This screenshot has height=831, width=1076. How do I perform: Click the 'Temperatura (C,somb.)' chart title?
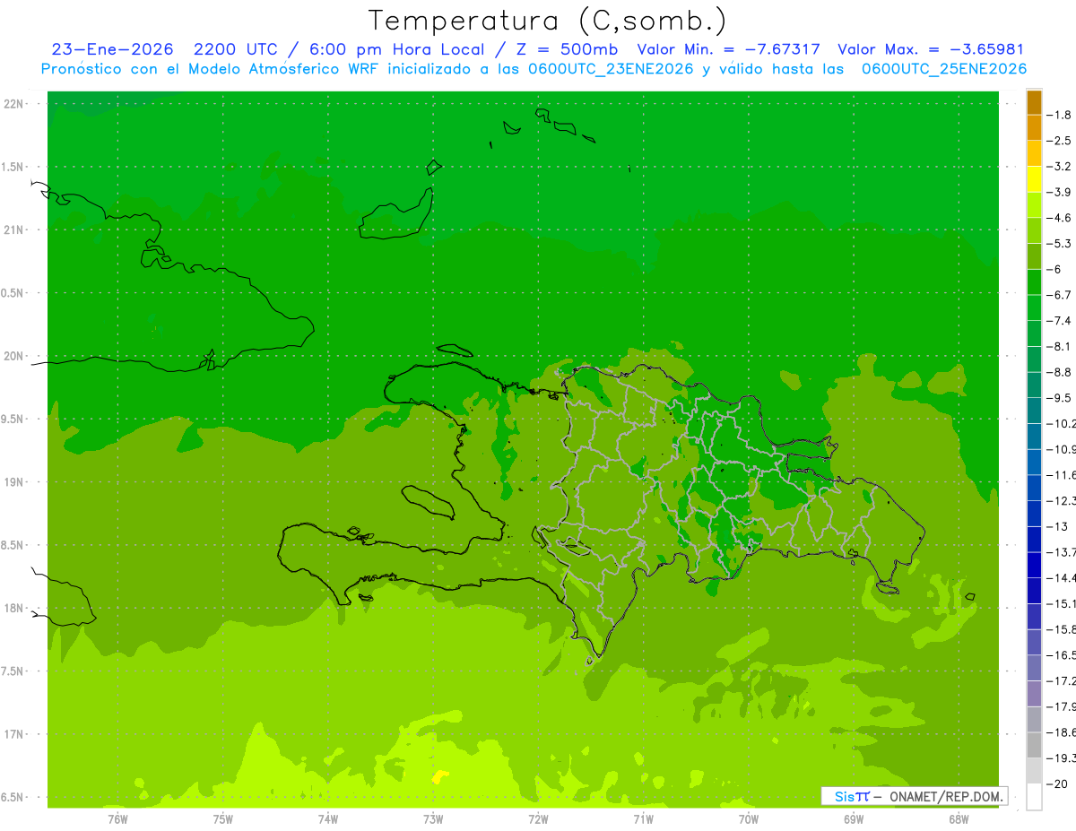tap(548, 21)
